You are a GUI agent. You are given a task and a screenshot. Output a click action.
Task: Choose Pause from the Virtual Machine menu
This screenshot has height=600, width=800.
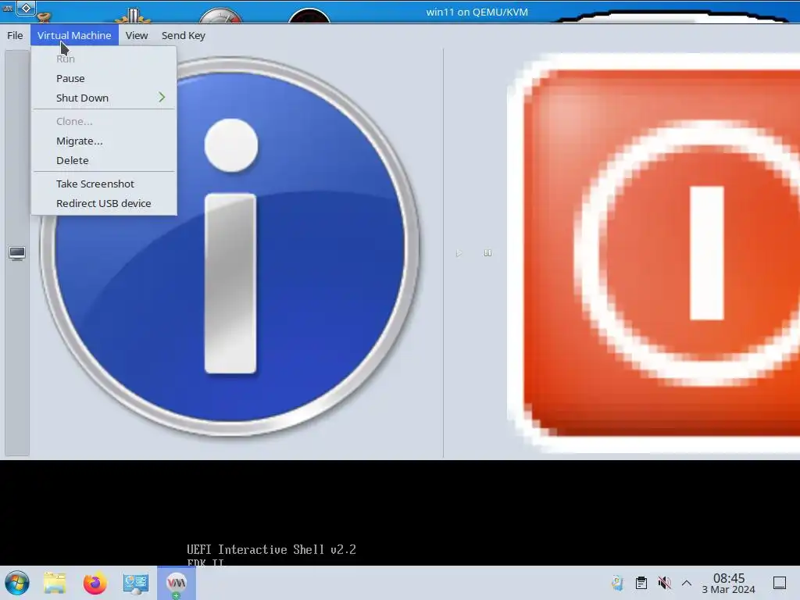pyautogui.click(x=104, y=78)
